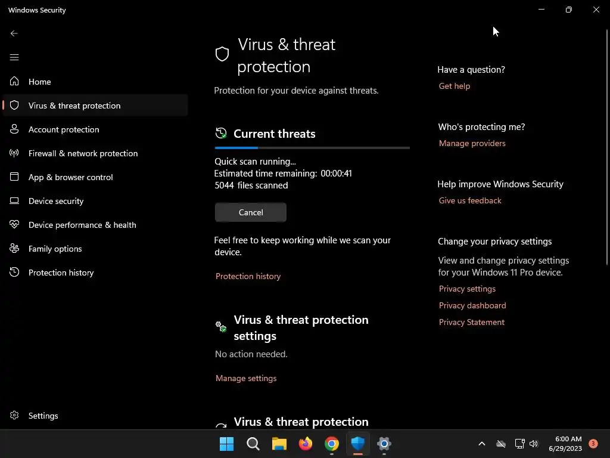
Task: Click '5044 files scanned' text
Action: coord(251,185)
